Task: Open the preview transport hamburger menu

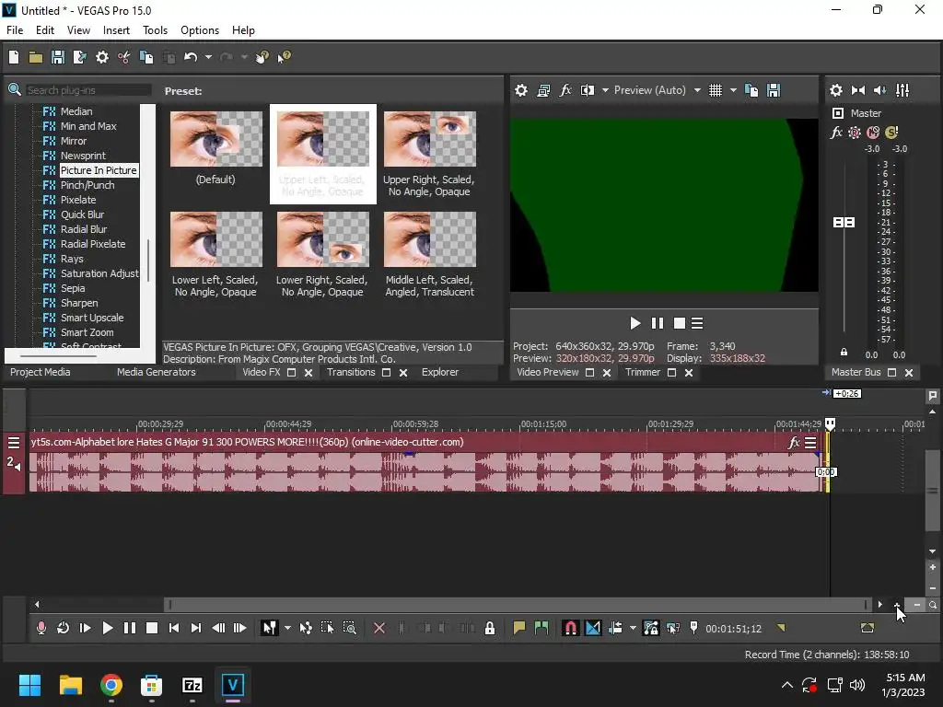Action: pos(697,323)
